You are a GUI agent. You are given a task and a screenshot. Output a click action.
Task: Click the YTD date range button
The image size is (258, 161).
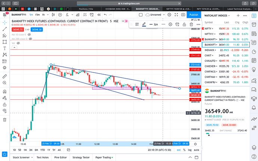[x=43, y=150]
